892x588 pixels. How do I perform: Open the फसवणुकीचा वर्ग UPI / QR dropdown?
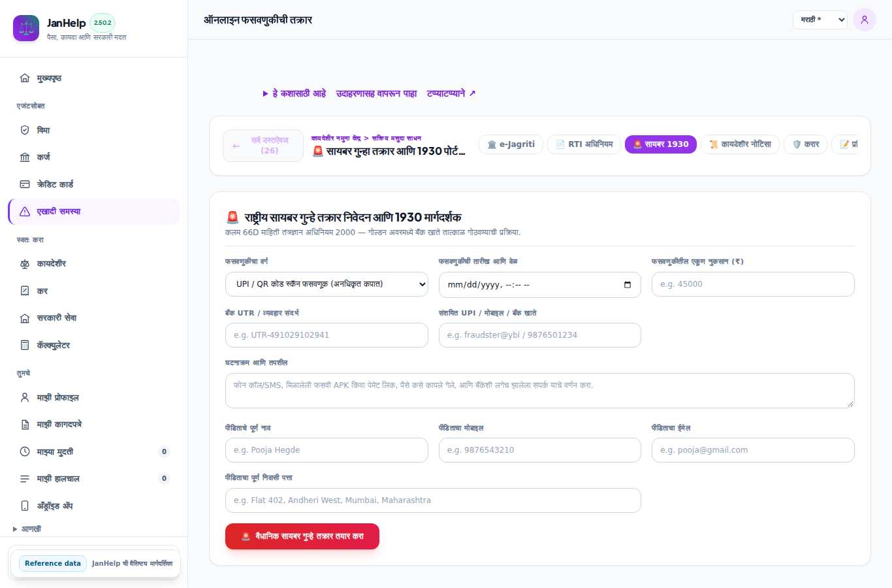[x=327, y=284]
